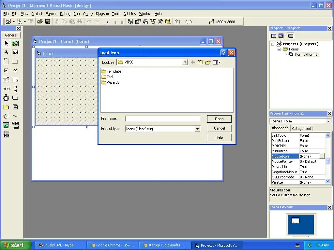Image resolution: width=334 pixels, height=250 pixels.
Task: Select the TextBox tool
Action: [15, 52]
